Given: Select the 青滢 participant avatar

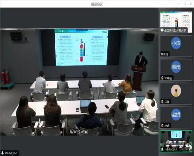Looking at the screenshot, I should [x=176, y=67].
